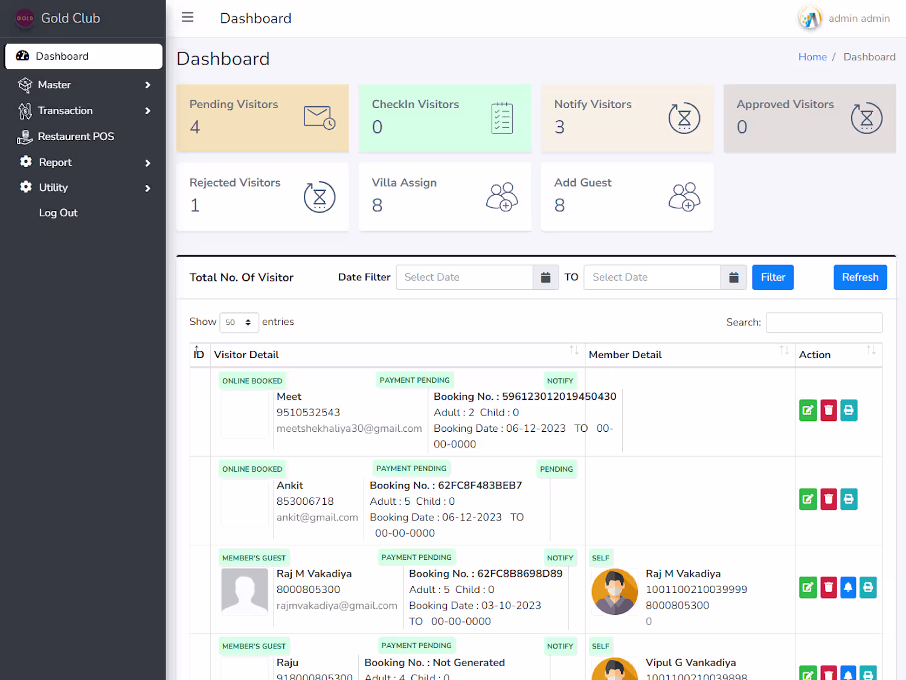Open the calendar for the start date
Screen dimensions: 906x680
[x=545, y=277]
